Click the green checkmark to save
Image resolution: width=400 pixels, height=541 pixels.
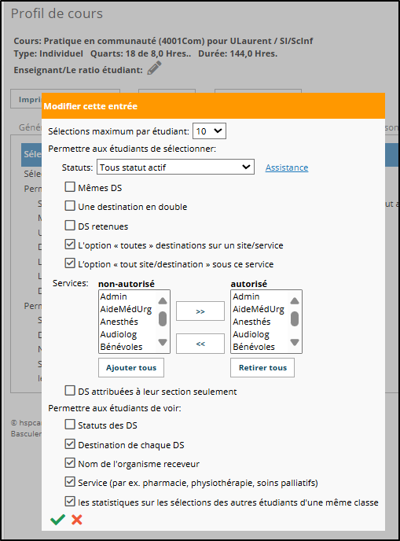click(57, 520)
